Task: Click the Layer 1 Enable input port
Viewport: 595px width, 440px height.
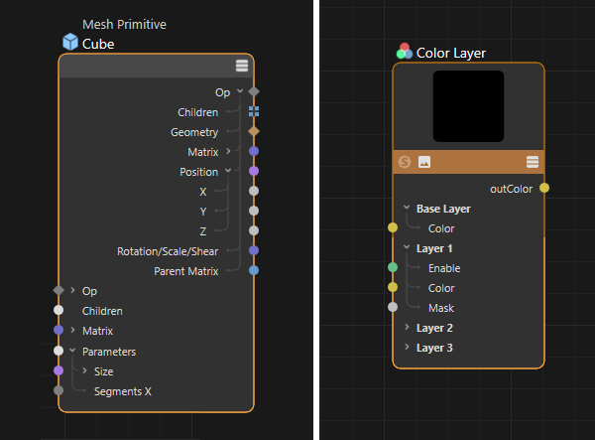Action: [393, 267]
